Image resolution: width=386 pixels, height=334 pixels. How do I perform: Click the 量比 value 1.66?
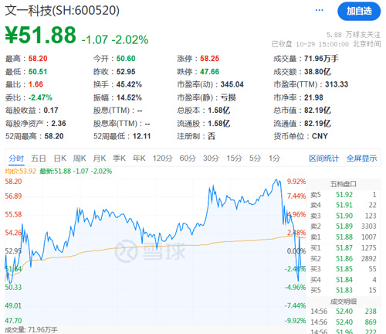[36, 84]
